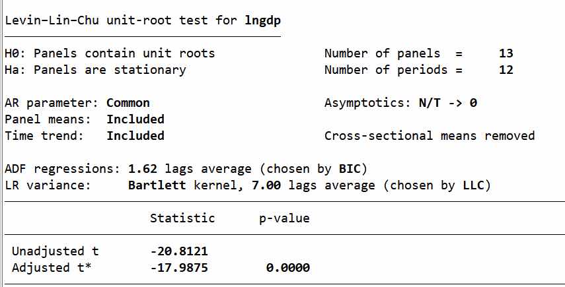Click the bold lngdp variable name
Image resolution: width=565 pixels, height=287 pixels.
pos(262,19)
